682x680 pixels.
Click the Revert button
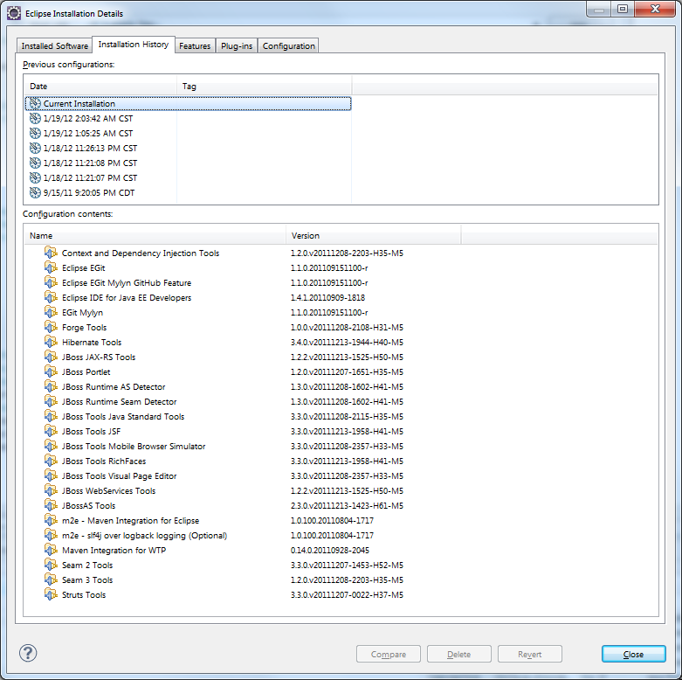coord(530,654)
